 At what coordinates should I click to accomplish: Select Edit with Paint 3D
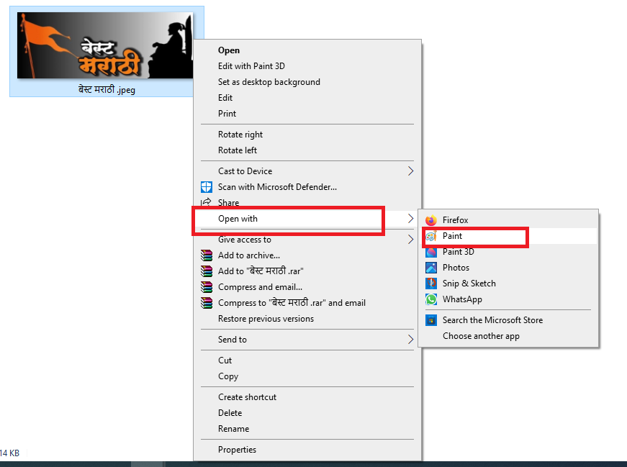pos(251,66)
